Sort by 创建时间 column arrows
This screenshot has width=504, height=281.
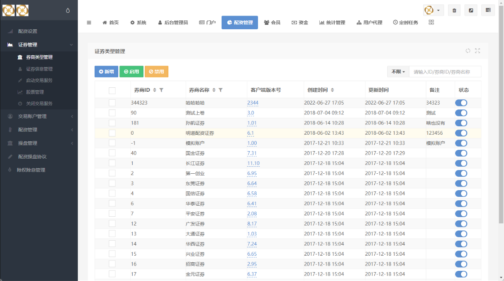point(332,90)
